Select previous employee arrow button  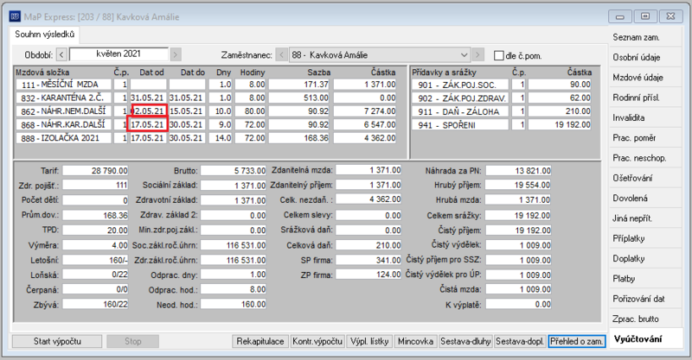(282, 55)
